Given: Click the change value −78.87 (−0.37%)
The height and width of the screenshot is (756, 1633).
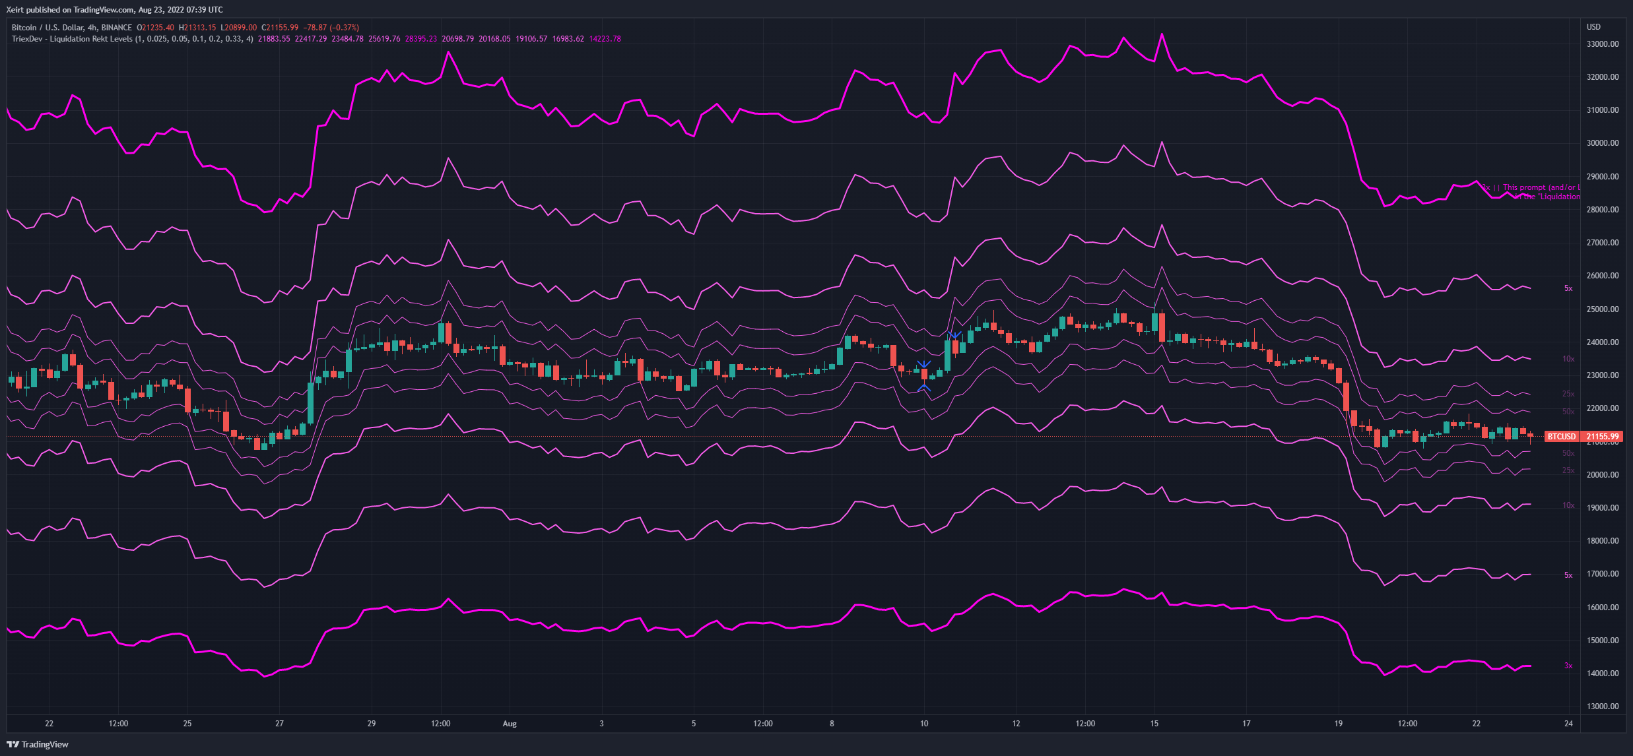Looking at the screenshot, I should pos(331,28).
